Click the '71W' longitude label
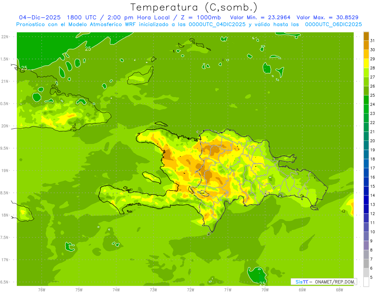This screenshot has width=381, height=294. pos(228,290)
